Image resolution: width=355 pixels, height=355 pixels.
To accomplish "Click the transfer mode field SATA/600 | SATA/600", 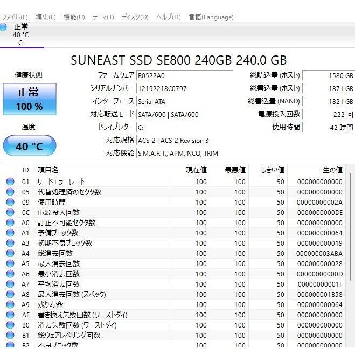I will (185, 114).
